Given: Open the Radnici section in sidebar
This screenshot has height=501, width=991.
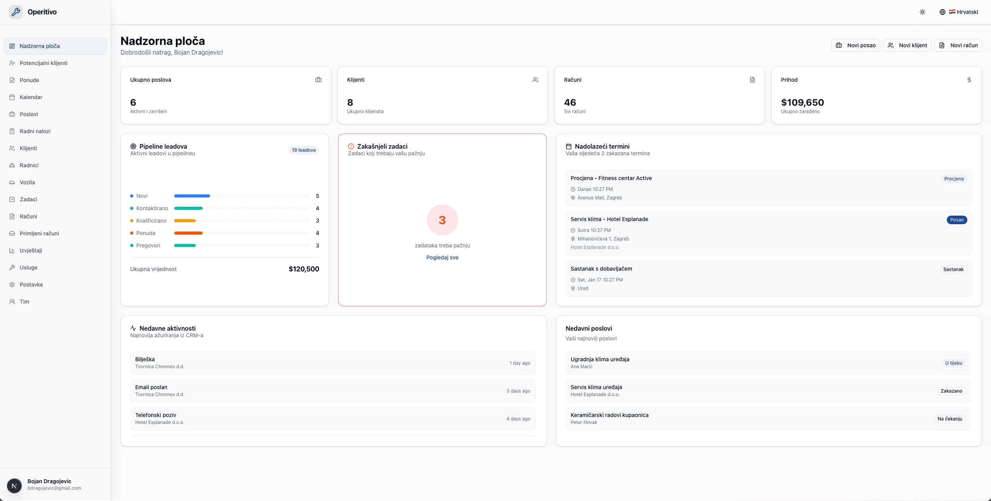Looking at the screenshot, I should (x=29, y=165).
